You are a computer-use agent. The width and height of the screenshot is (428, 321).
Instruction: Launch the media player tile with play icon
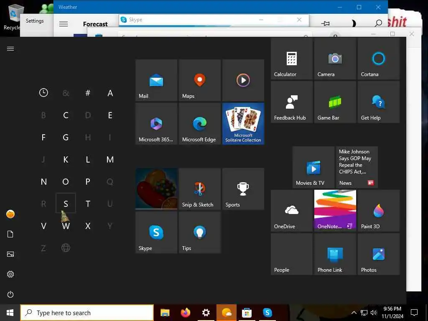coord(243,80)
